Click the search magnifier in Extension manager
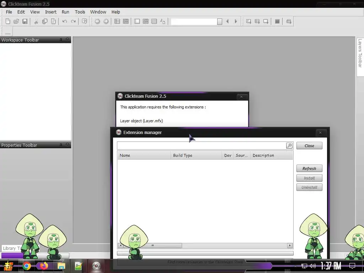 pos(289,145)
